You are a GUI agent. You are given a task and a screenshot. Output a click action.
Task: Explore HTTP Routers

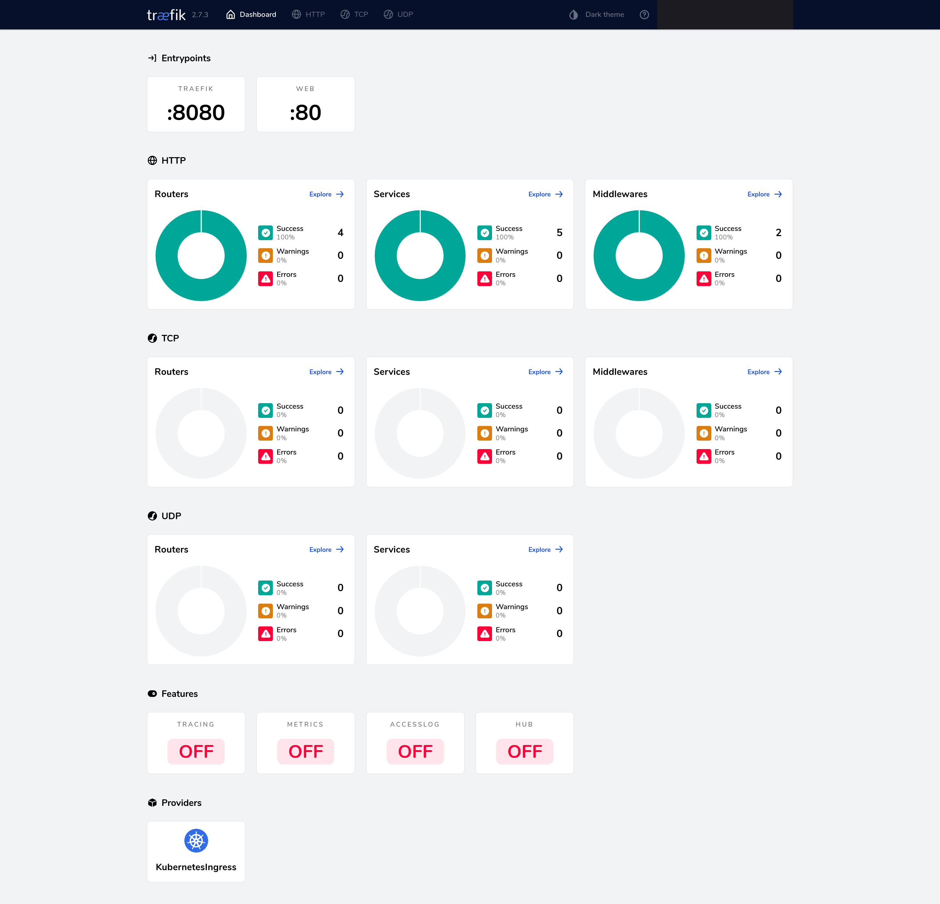326,194
